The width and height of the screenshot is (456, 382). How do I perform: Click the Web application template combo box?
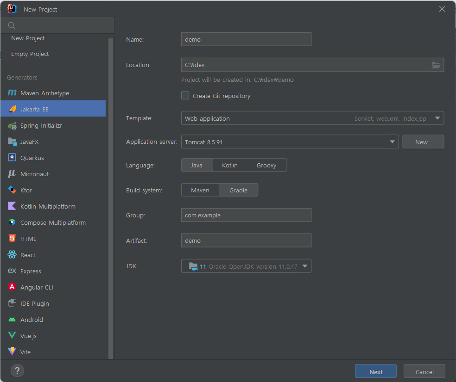coord(312,118)
